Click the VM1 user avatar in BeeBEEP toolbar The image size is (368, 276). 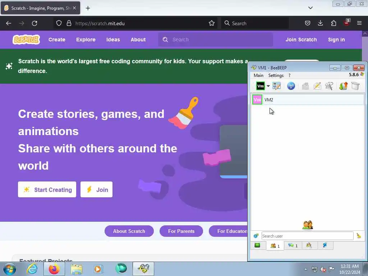[260, 86]
